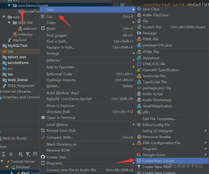Open External Libraries node
Image resolution: width=209 pixels, height=174 pixels.
coord(17,91)
